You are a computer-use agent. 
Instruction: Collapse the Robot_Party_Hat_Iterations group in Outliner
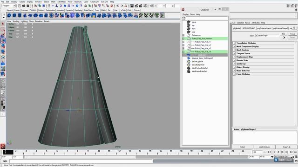(183, 39)
